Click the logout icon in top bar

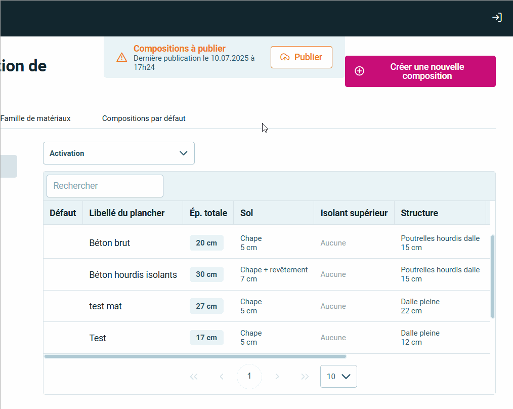click(497, 18)
